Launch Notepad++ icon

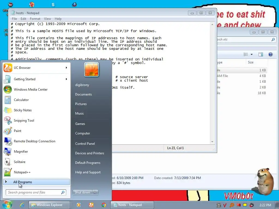(8, 172)
